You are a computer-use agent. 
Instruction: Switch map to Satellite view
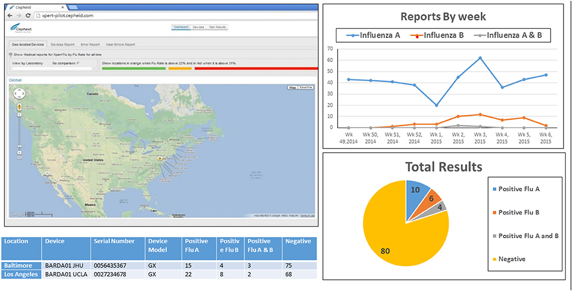click(x=306, y=88)
